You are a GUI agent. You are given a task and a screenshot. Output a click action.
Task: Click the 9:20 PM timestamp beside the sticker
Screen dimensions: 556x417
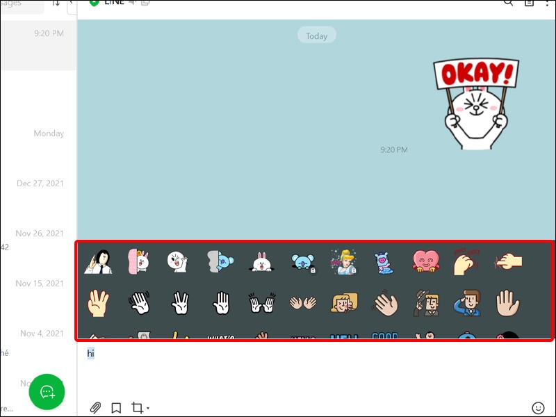point(394,149)
